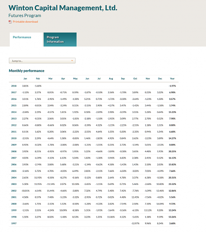Select the 2000 row label

coord(14,204)
